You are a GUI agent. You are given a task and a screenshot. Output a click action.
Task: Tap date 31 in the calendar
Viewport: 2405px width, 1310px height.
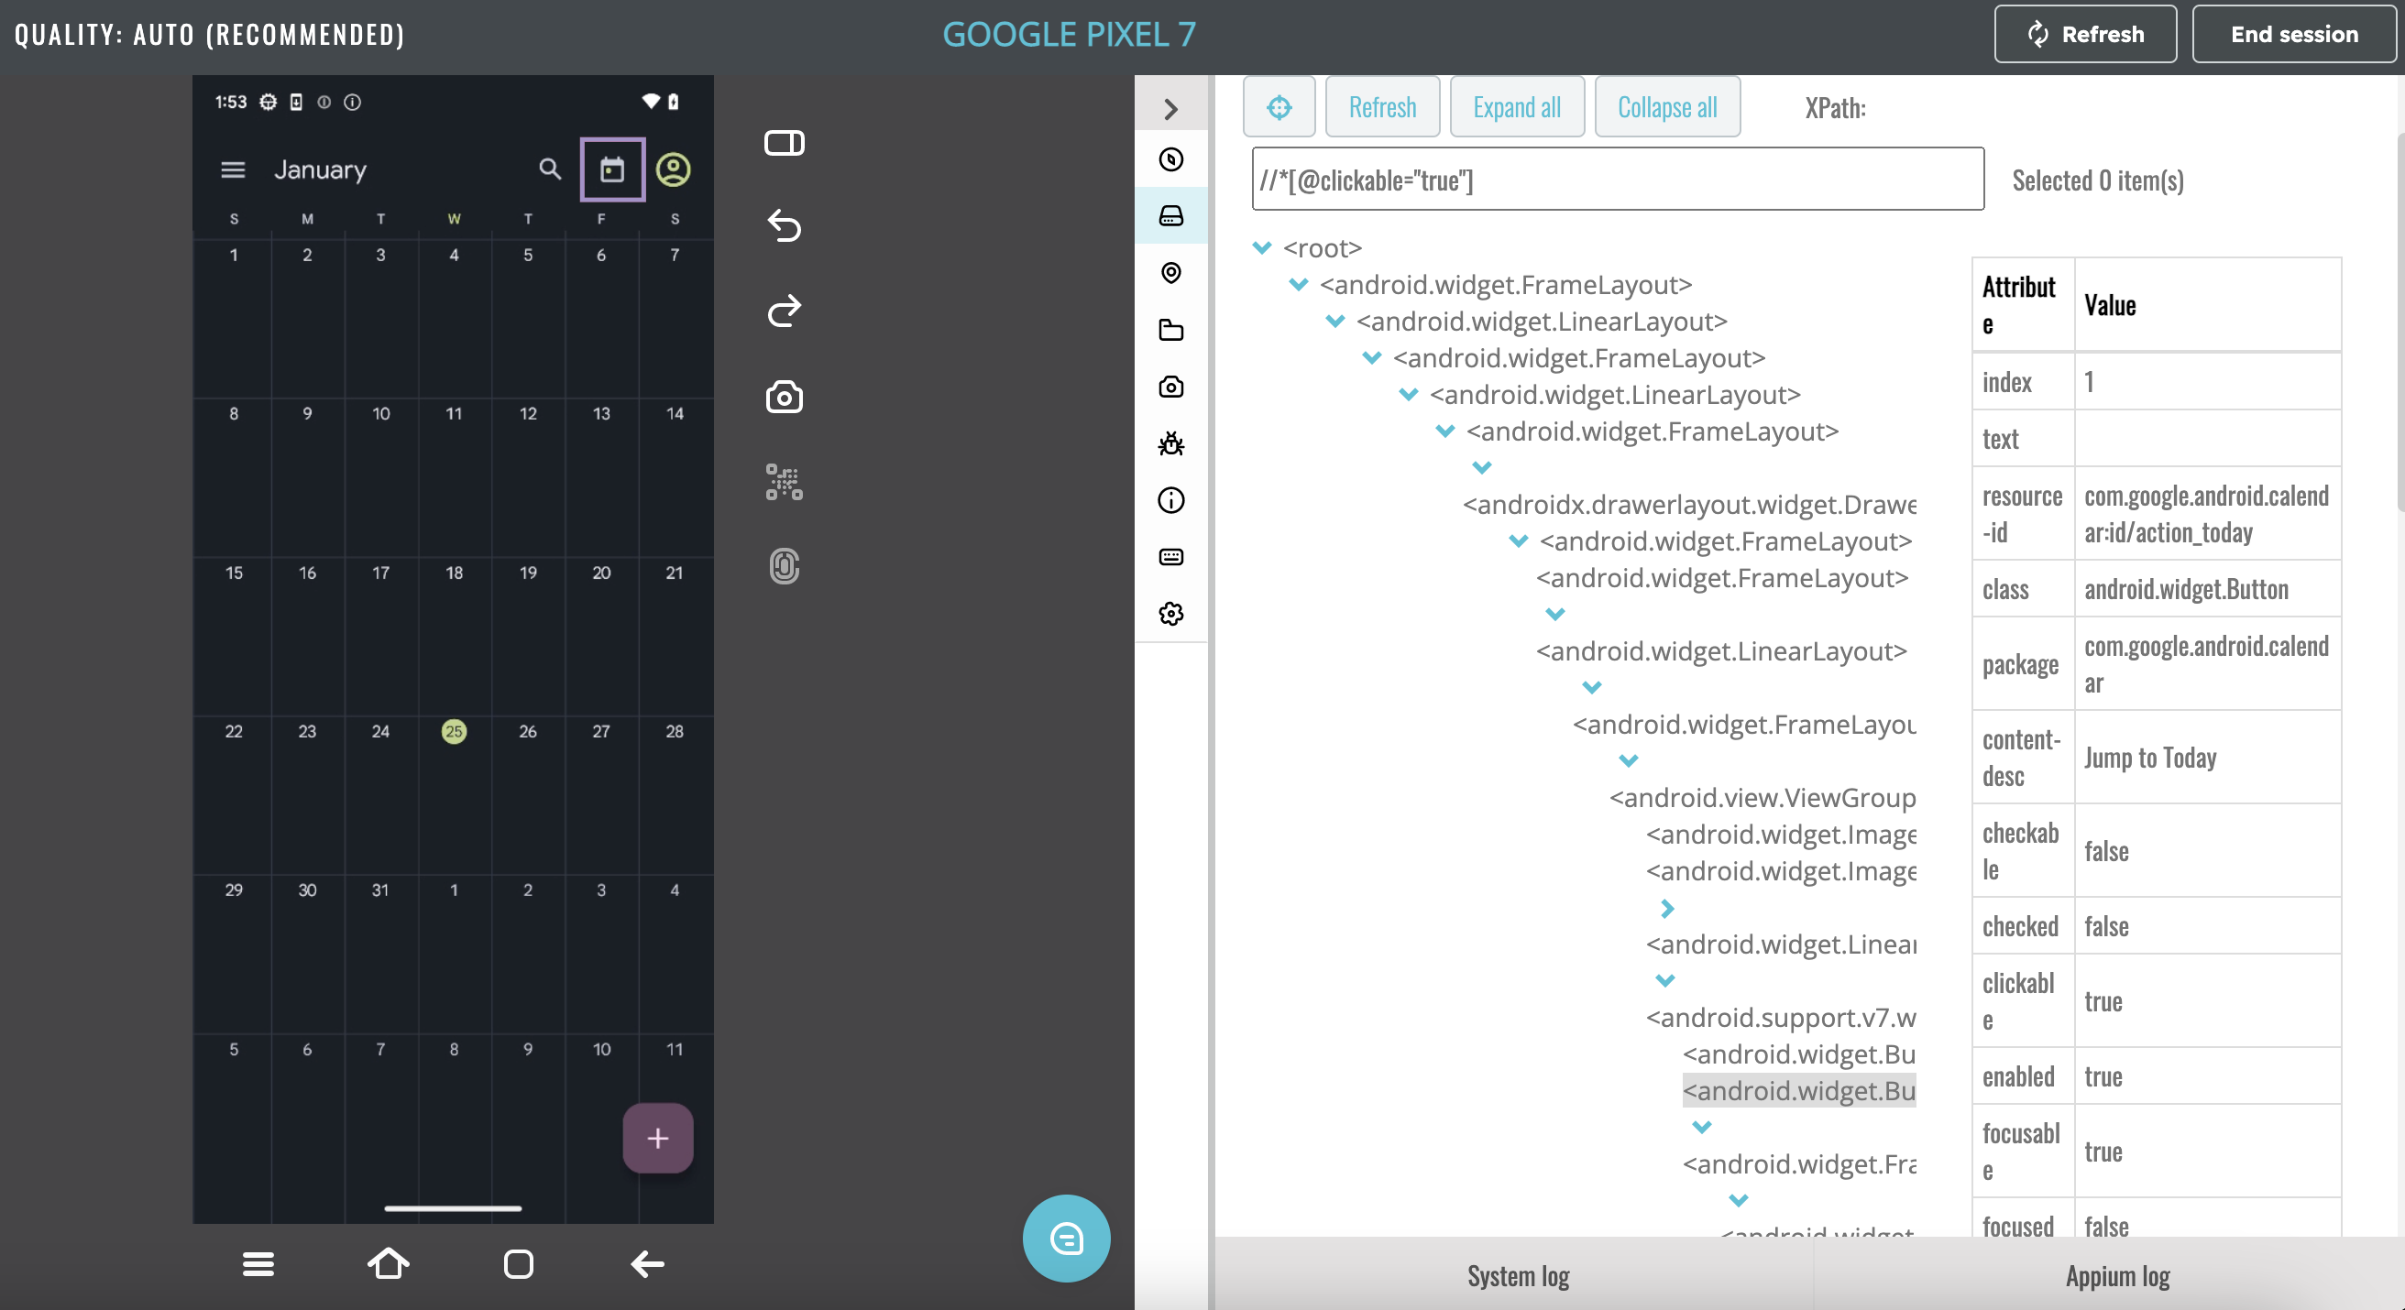click(x=380, y=890)
